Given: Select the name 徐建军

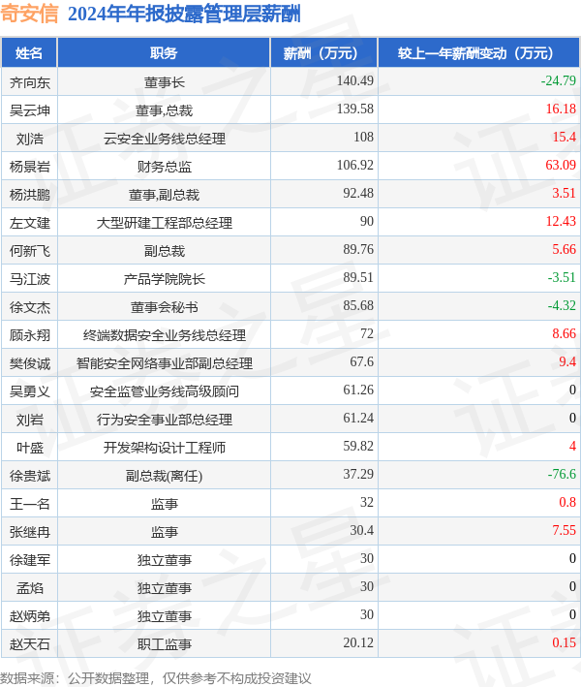Looking at the screenshot, I should (x=30, y=559).
